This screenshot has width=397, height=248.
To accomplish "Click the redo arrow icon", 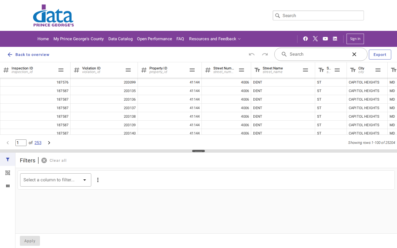I will click(265, 54).
